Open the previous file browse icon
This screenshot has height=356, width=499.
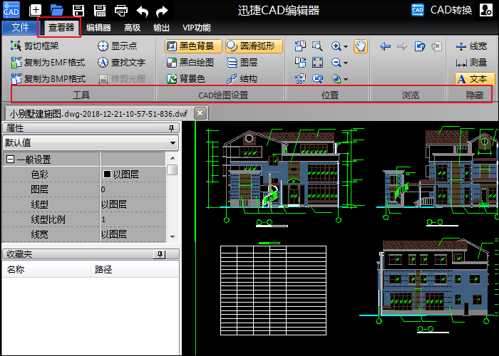[x=420, y=46]
